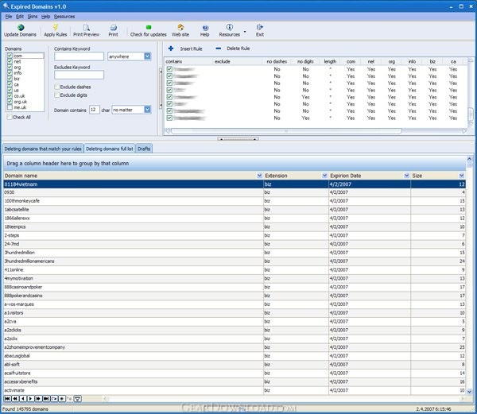This screenshot has width=477, height=414.
Task: Toggle the net domain checkbox
Action: [10, 61]
